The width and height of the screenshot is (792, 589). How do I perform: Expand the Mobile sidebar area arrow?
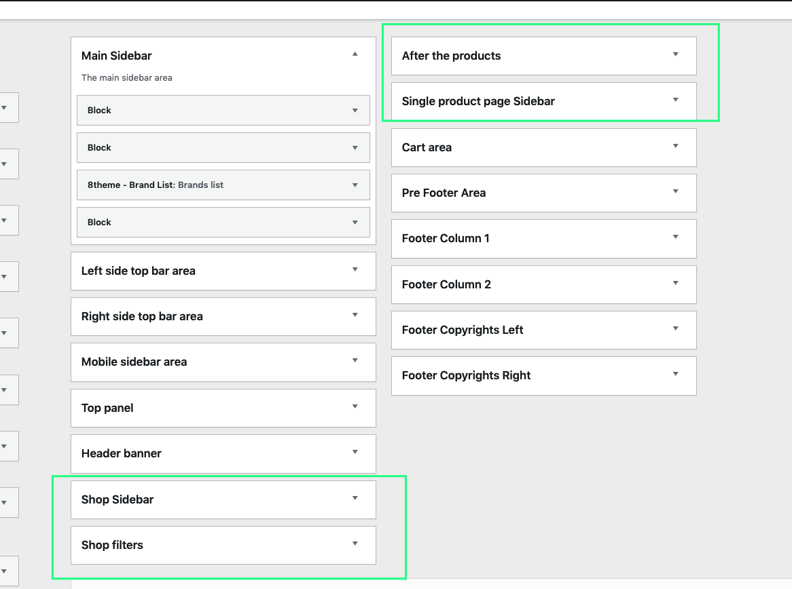[355, 360]
